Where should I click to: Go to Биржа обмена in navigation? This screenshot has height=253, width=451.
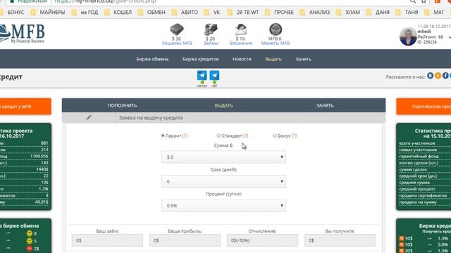coord(152,59)
